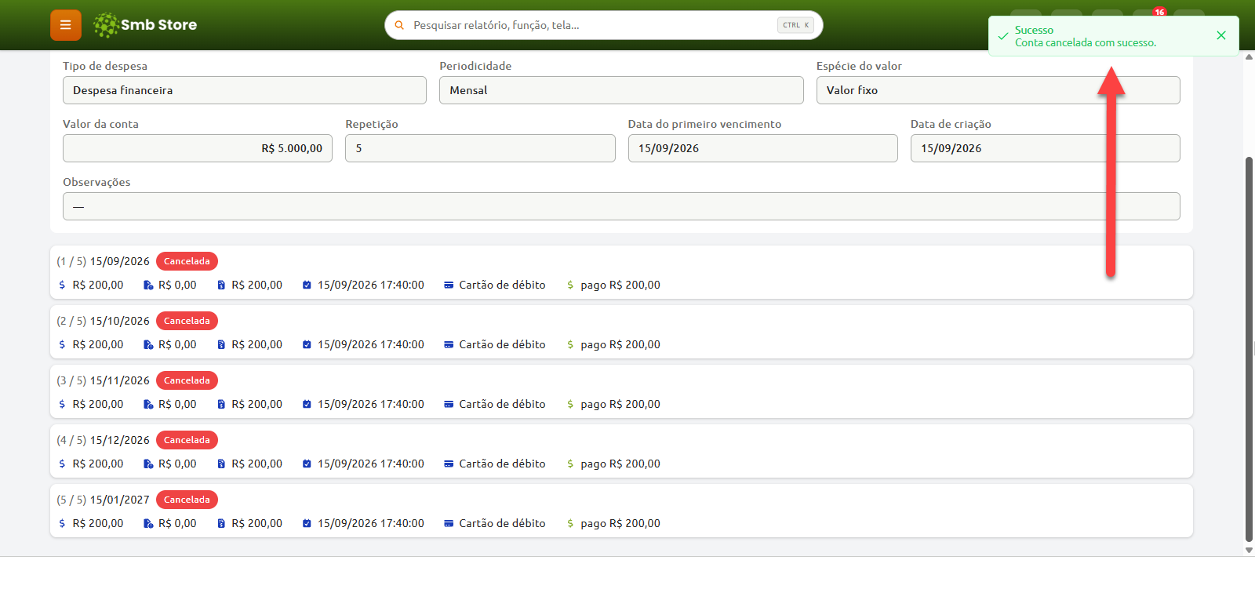Click the calendar check icon in the 15/09/2026 installment
Viewport: 1255px width, 600px height.
[x=307, y=285]
